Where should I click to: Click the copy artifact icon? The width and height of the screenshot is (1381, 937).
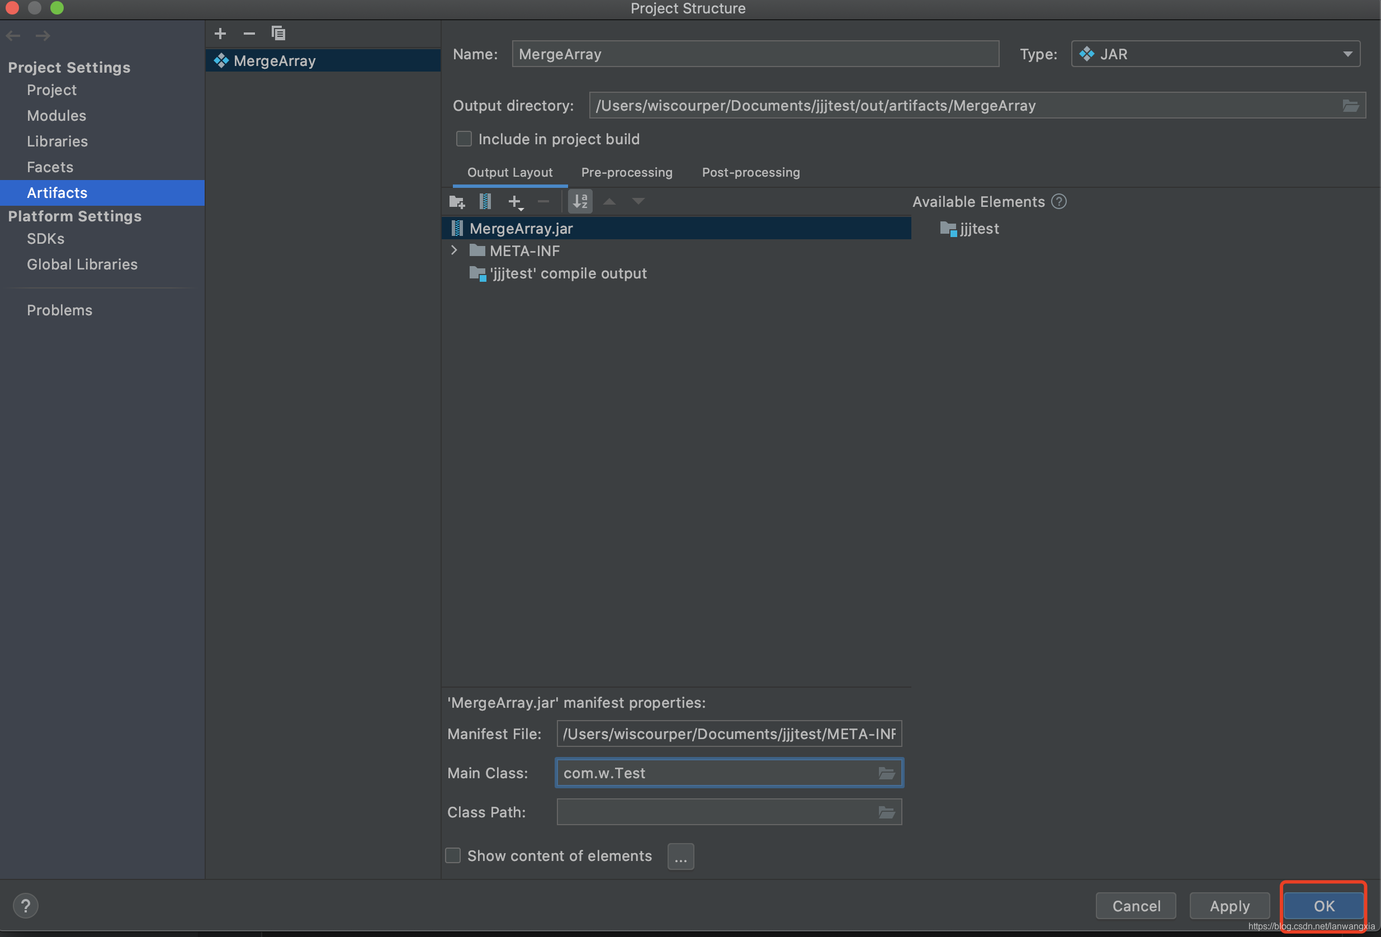coord(278,34)
